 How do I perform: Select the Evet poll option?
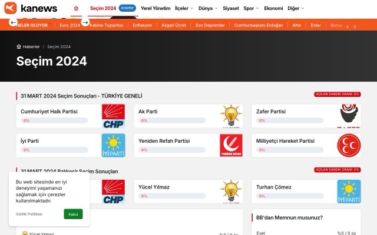tap(260, 233)
